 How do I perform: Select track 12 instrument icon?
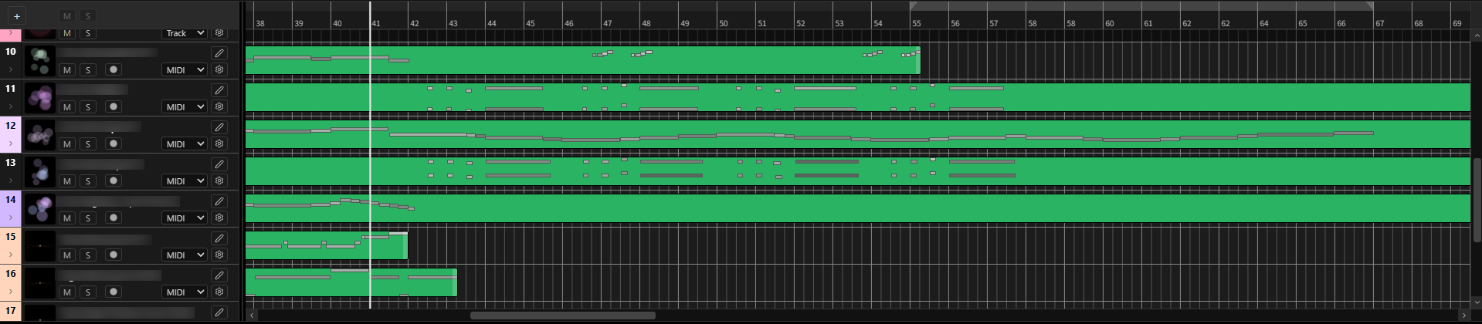coord(39,135)
